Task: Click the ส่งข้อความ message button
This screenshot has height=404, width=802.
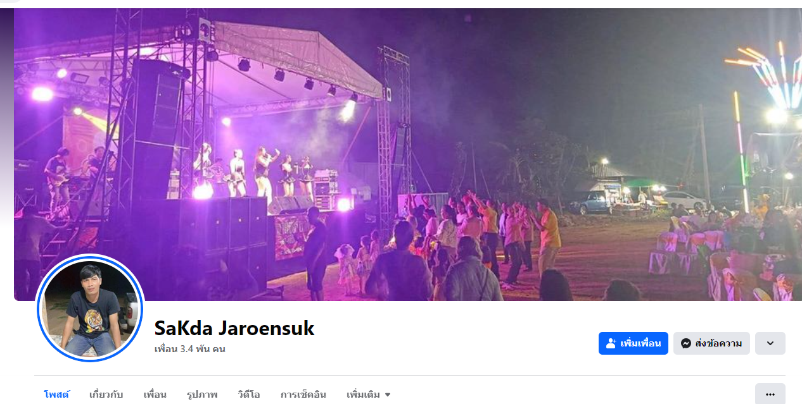Action: click(x=711, y=343)
